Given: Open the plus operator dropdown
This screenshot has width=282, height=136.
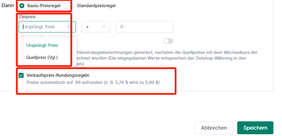Looking at the screenshot, I should (x=96, y=27).
